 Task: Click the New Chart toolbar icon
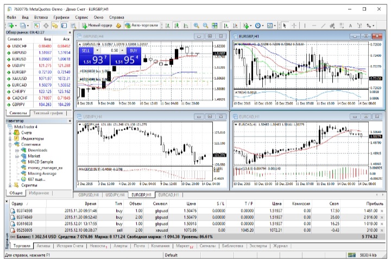[11, 25]
